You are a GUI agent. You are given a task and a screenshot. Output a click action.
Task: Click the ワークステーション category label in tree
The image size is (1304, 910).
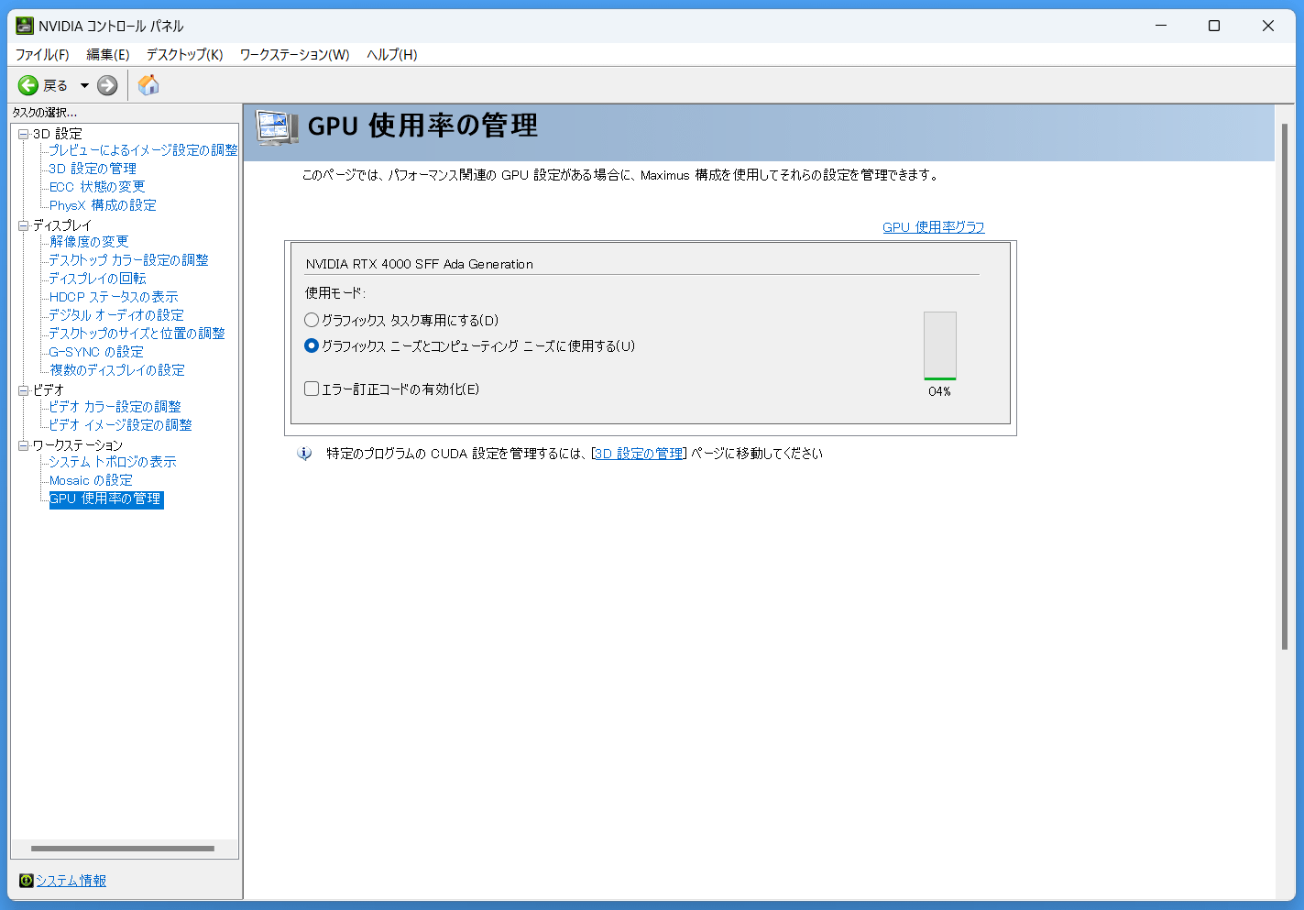pos(78,445)
